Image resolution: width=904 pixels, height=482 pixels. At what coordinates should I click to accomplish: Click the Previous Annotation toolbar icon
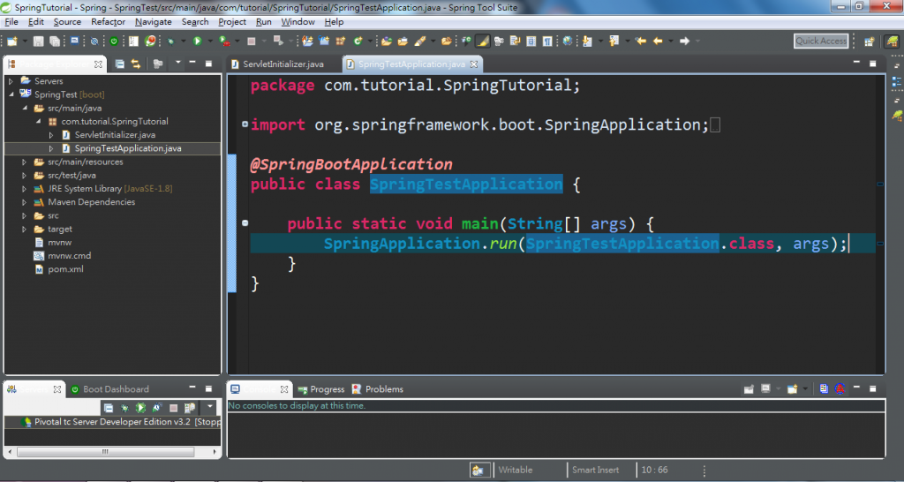[x=614, y=41]
